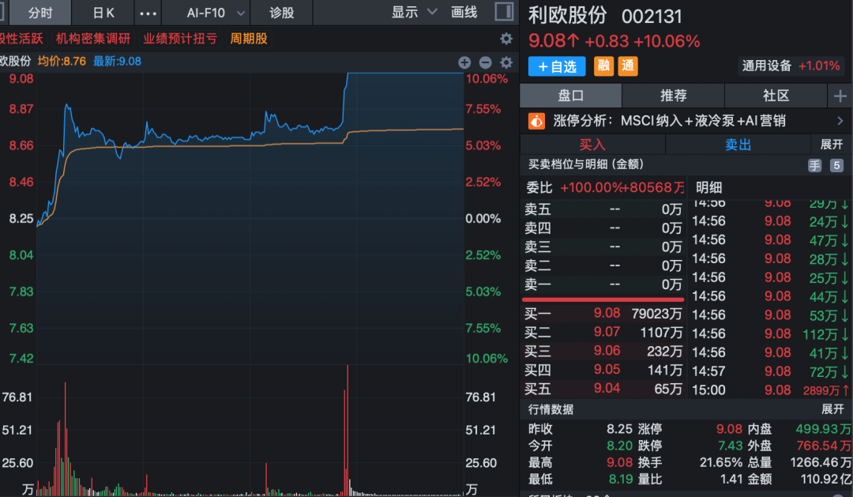
Task: Click the 通 stock connect badge
Action: 627,66
